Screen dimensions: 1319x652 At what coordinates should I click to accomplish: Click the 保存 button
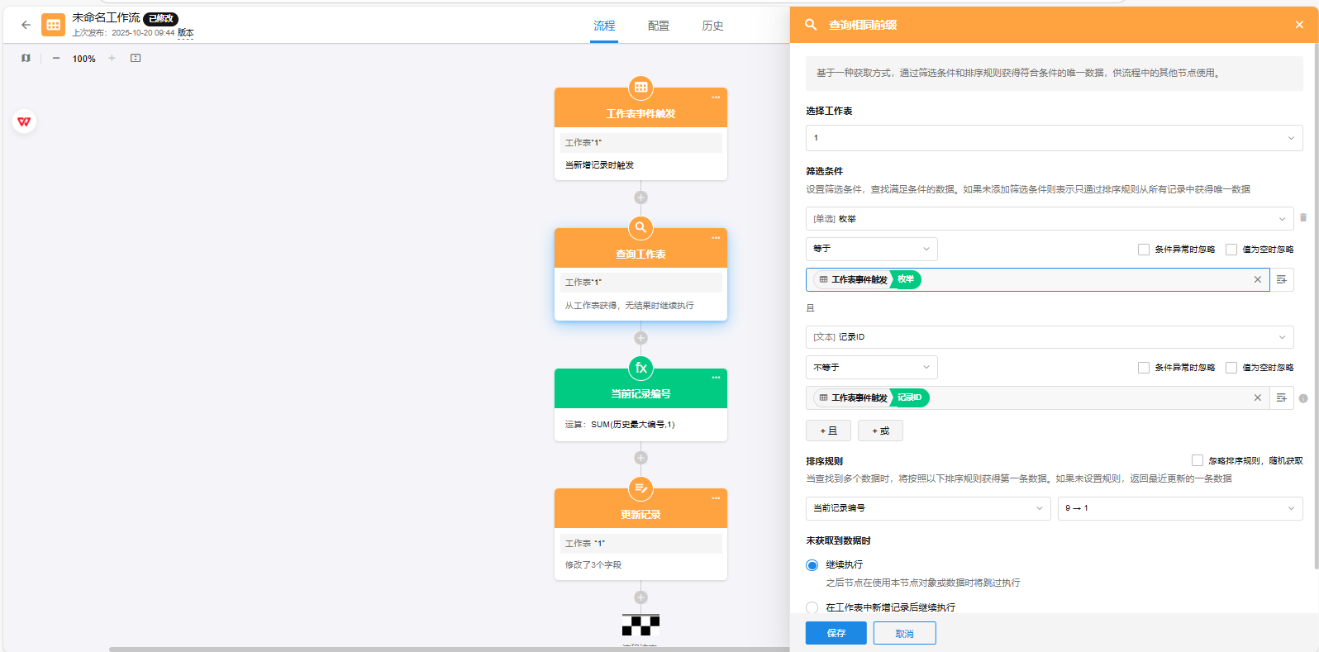[x=836, y=633]
